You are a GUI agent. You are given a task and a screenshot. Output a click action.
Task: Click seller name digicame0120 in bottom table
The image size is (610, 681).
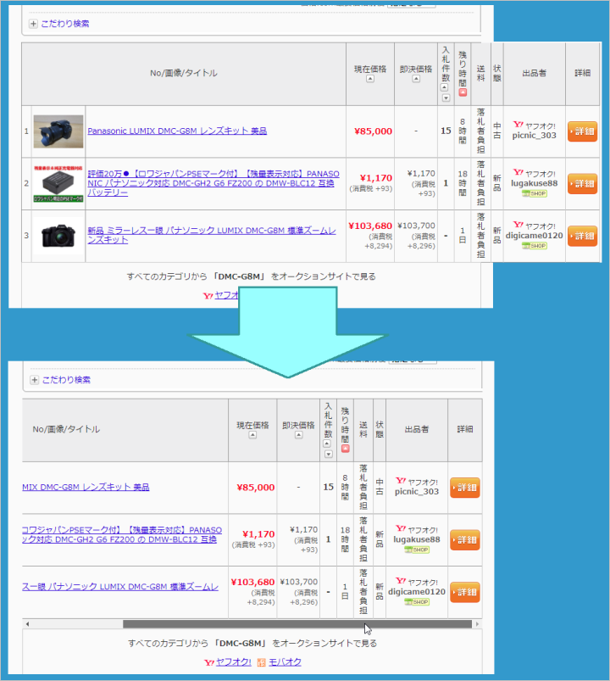tap(417, 592)
